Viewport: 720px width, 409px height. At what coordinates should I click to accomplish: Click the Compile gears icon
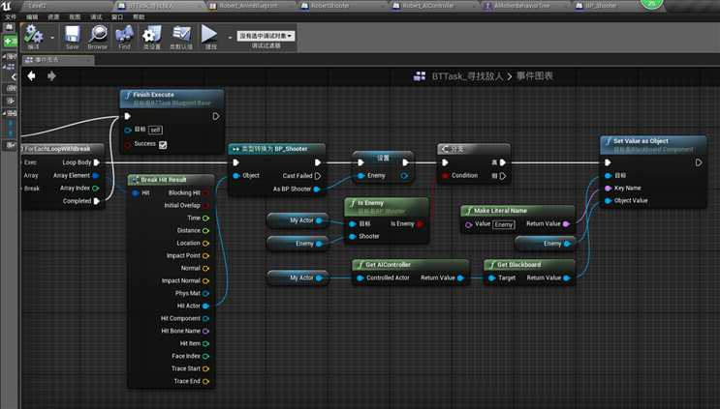tap(33, 35)
